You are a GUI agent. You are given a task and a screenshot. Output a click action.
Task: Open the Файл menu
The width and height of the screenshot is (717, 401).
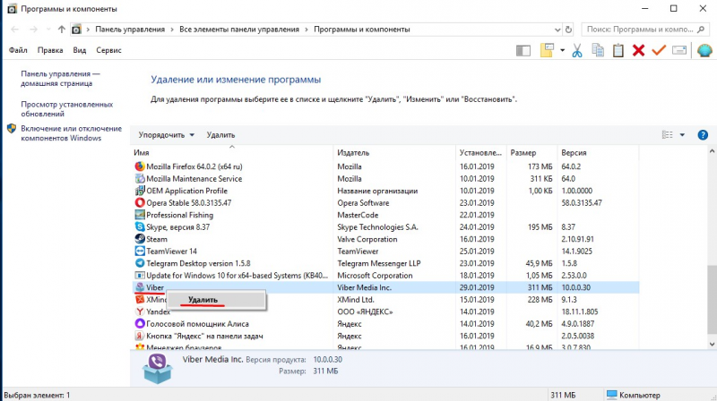(18, 50)
